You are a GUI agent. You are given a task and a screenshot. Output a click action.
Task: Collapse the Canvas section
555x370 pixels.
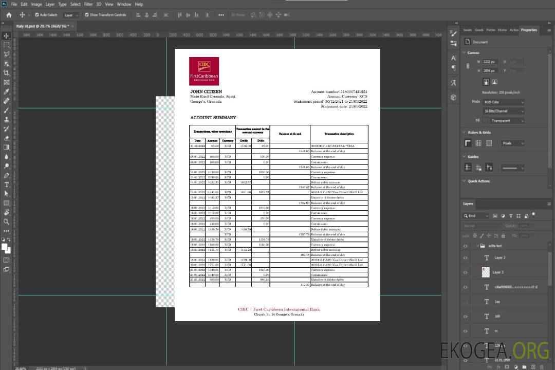[464, 53]
